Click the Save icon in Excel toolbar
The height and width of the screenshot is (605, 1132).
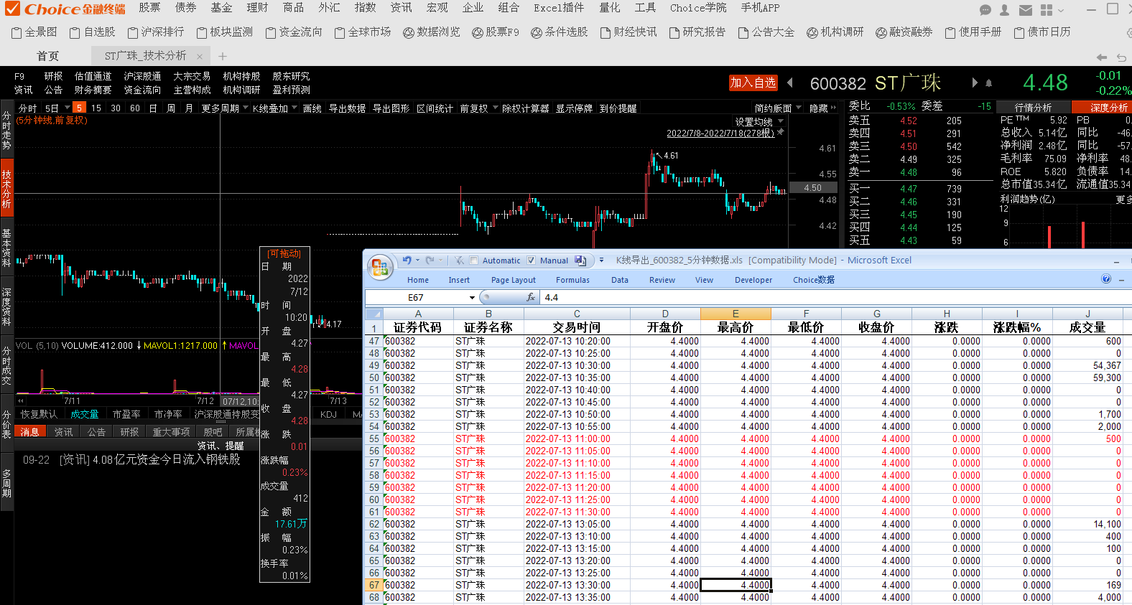[580, 261]
